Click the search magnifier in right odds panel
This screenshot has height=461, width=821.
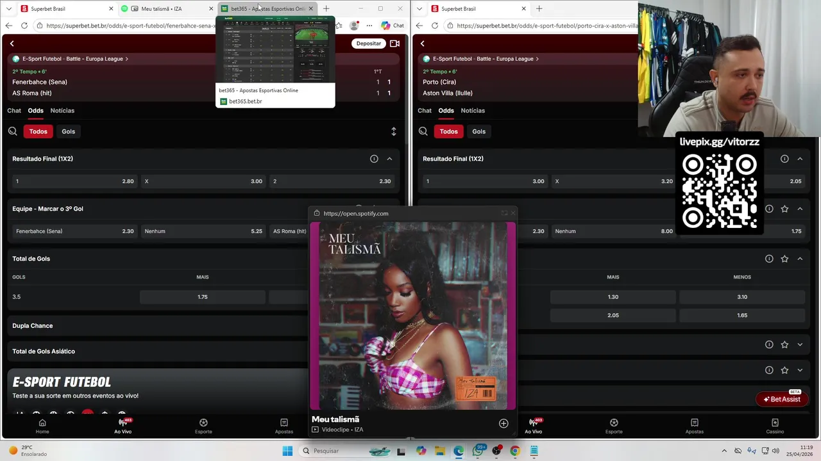pos(423,131)
